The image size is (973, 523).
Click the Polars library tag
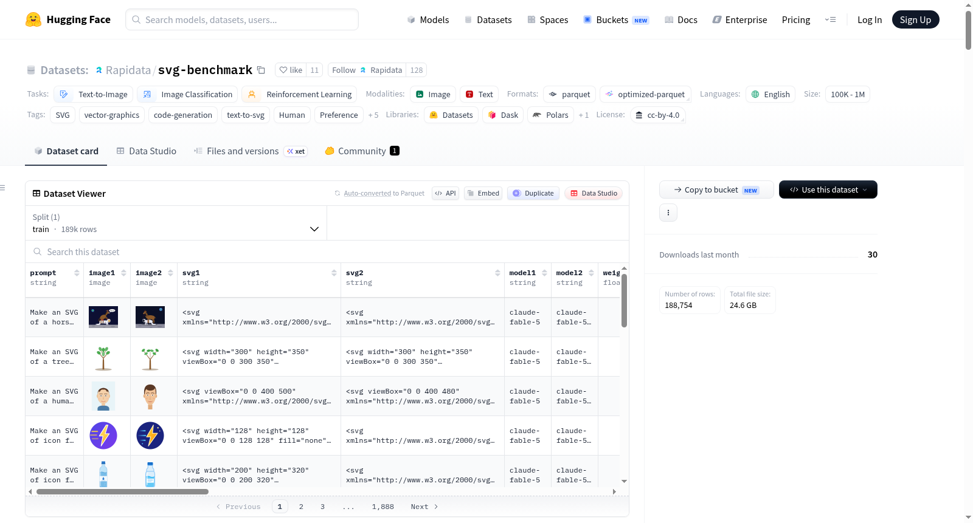coord(550,115)
